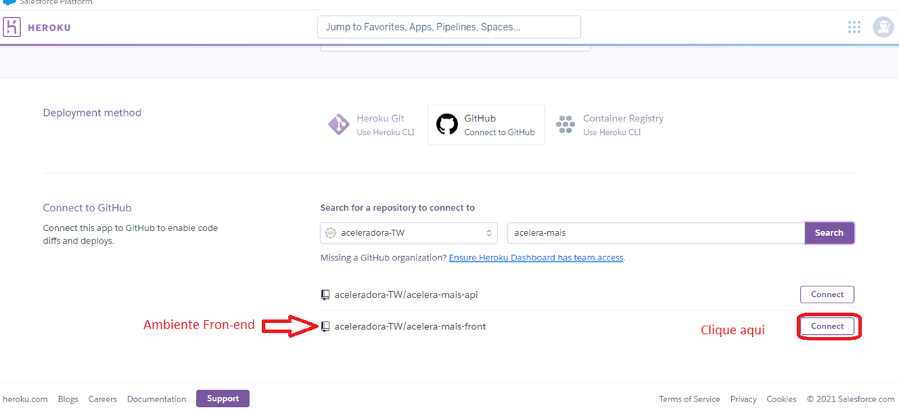899x410 pixels.
Task: Select the Container Registry deployment icon
Action: pyautogui.click(x=565, y=124)
